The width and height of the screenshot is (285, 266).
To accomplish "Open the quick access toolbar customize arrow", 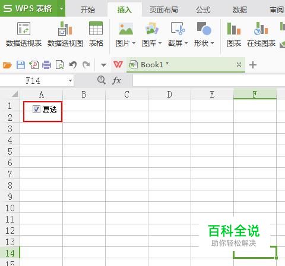I will (x=103, y=65).
